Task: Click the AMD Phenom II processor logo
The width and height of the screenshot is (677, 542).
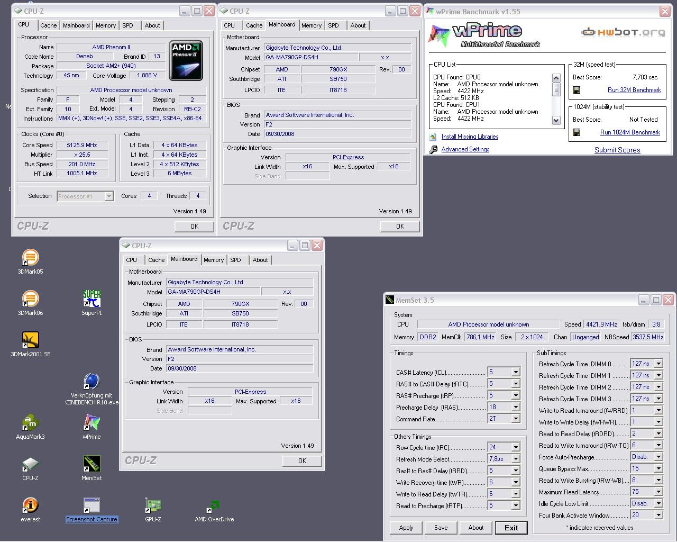Action: (186, 60)
